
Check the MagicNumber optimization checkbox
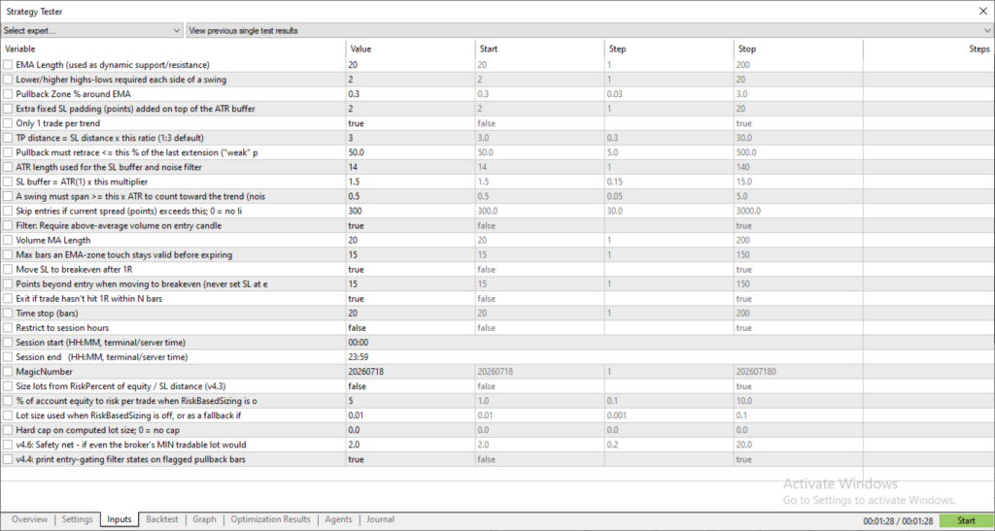click(8, 372)
